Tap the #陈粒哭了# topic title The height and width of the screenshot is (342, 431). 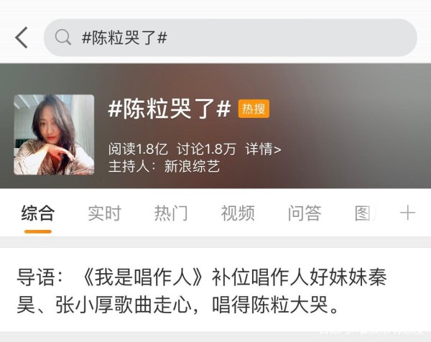(x=170, y=109)
